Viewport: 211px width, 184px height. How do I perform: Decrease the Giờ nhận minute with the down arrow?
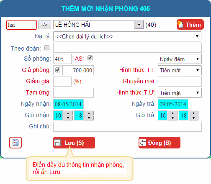(x=89, y=118)
